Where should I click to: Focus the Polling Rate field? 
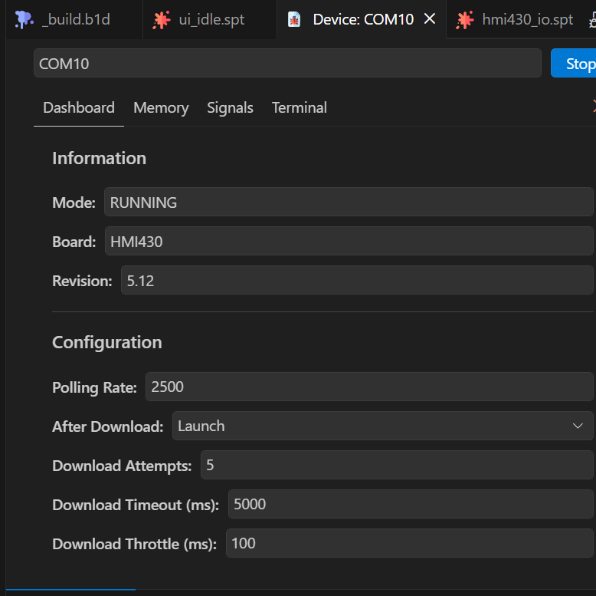coord(369,387)
